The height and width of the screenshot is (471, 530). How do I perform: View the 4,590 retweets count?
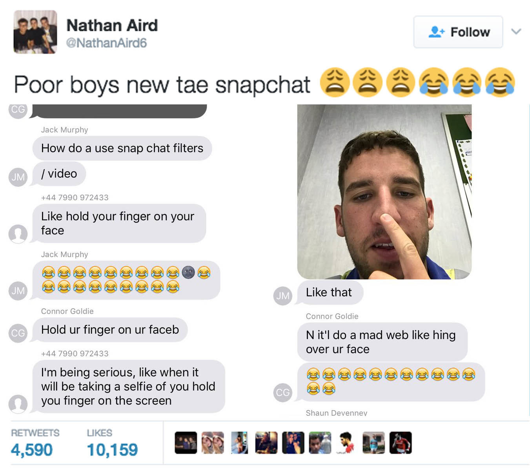(32, 450)
